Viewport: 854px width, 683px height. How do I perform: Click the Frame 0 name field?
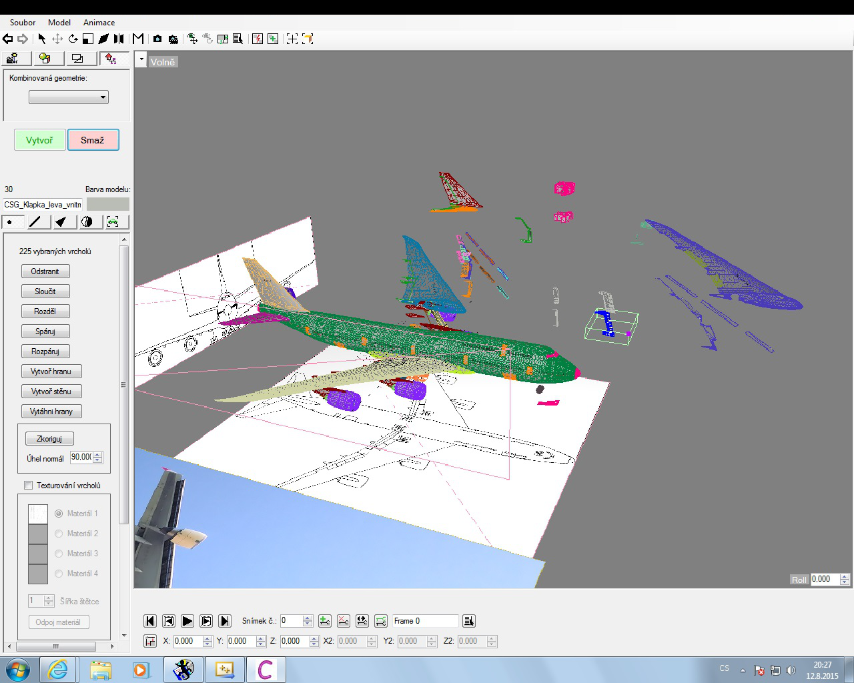point(425,621)
